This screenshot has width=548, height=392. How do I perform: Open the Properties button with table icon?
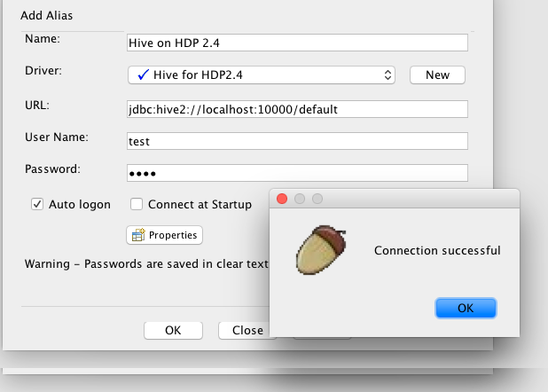point(164,235)
